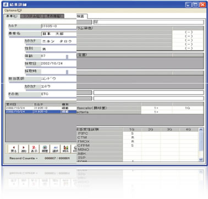The image size is (208, 199).
Task: Click the 4G column header
Action: coord(189,129)
